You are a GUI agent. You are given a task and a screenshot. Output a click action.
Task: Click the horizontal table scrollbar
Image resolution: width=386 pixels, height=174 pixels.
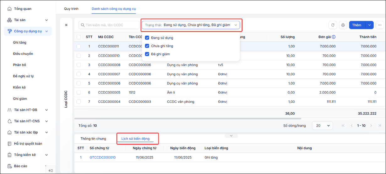(188, 118)
